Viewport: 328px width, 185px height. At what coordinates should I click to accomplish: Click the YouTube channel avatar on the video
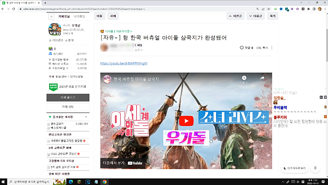(x=107, y=79)
